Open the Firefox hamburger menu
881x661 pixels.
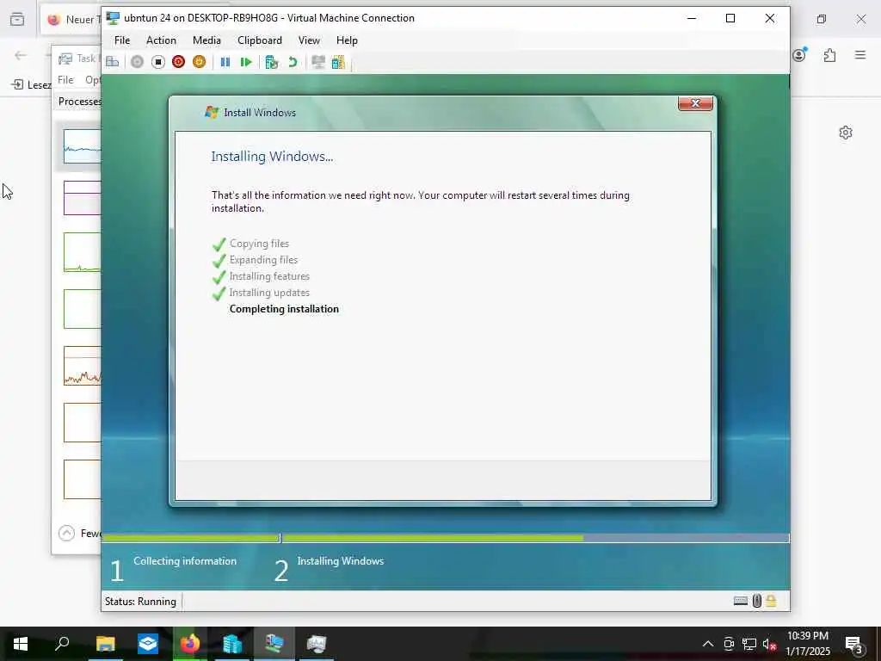pyautogui.click(x=860, y=54)
